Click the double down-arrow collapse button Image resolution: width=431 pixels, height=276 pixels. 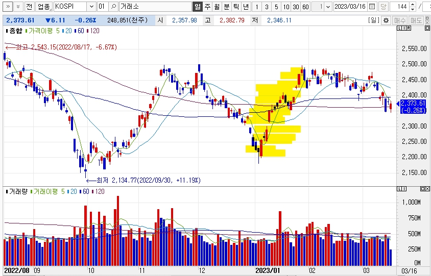18,7
